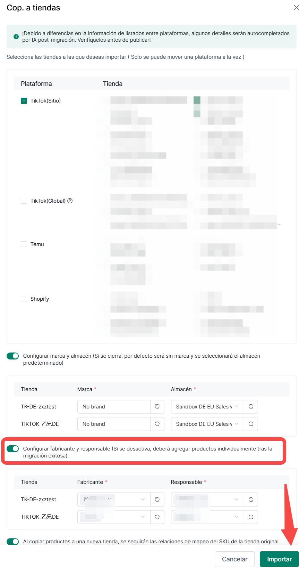Refresh Responsable list for TK-DE-zxztest
299x568 pixels.
[251, 499]
